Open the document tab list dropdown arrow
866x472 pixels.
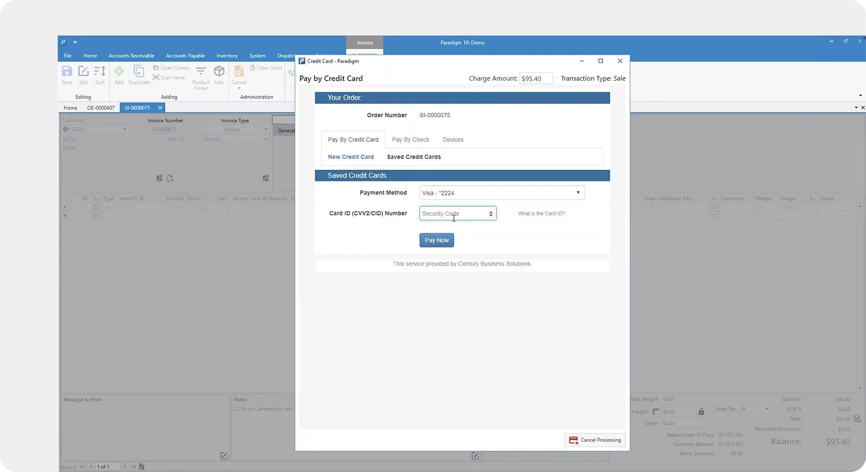(856, 107)
